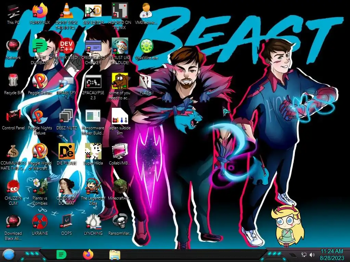Open File Explorer from the taskbar
Screen dimensions: 350x262
tap(115, 255)
